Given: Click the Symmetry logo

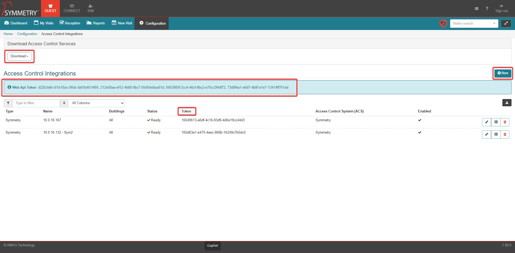Looking at the screenshot, I should (x=20, y=9).
